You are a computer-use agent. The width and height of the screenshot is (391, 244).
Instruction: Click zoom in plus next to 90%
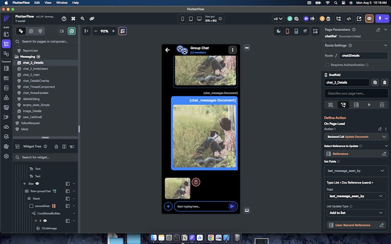[x=113, y=31]
